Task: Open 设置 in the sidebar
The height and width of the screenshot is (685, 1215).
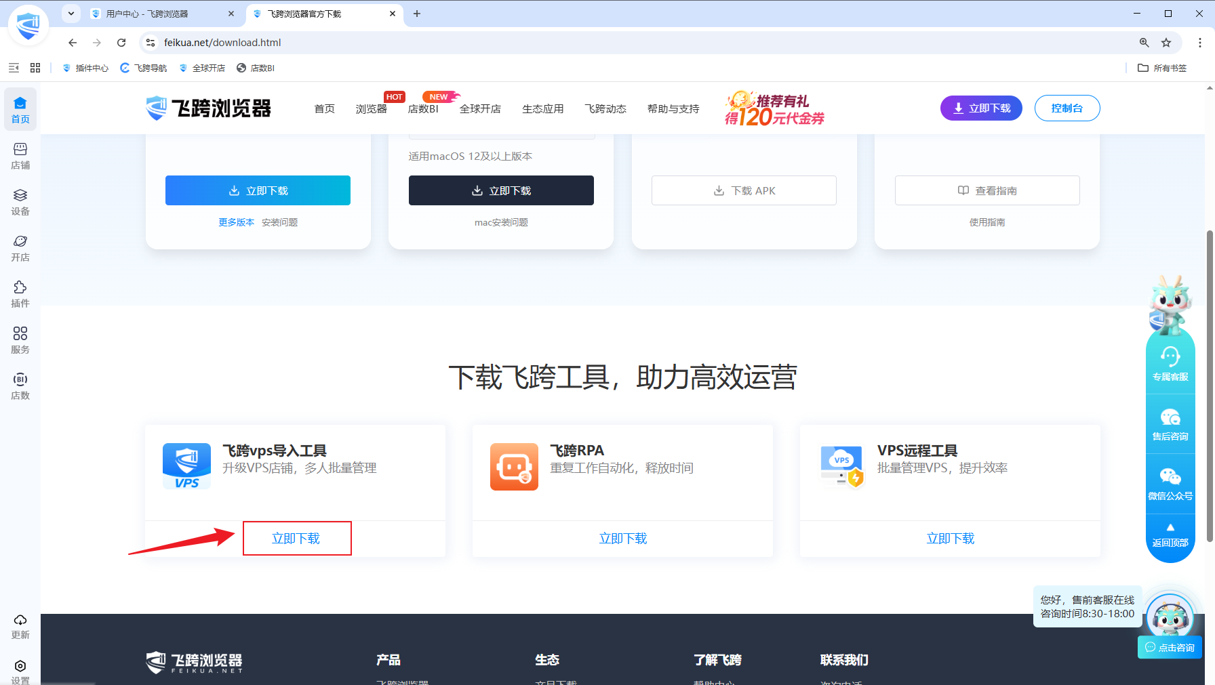Action: click(20, 671)
